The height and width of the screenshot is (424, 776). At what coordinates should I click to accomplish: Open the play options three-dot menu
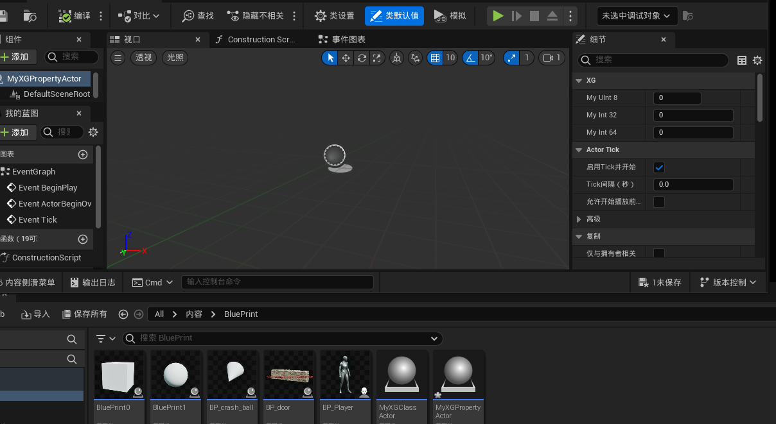pos(569,16)
